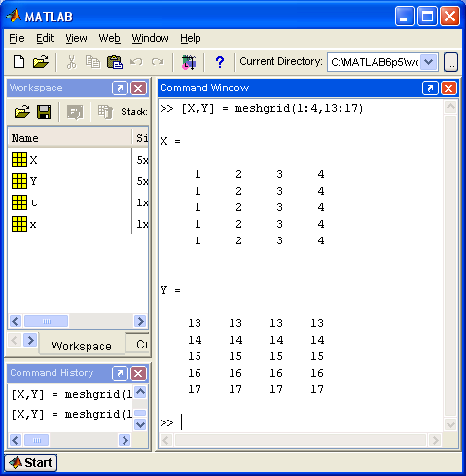Click Command Window scroll down arrow

[x=450, y=424]
